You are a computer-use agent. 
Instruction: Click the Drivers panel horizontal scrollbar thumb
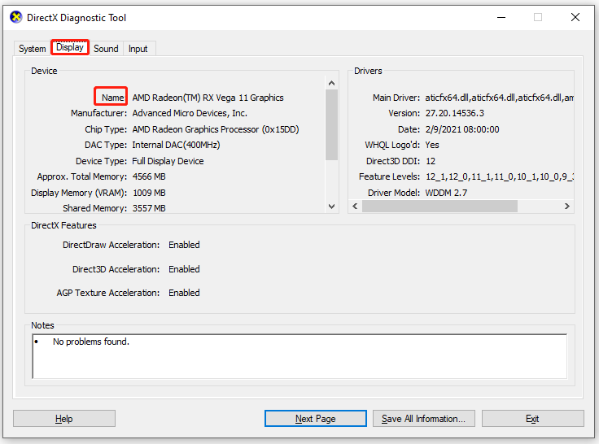439,207
